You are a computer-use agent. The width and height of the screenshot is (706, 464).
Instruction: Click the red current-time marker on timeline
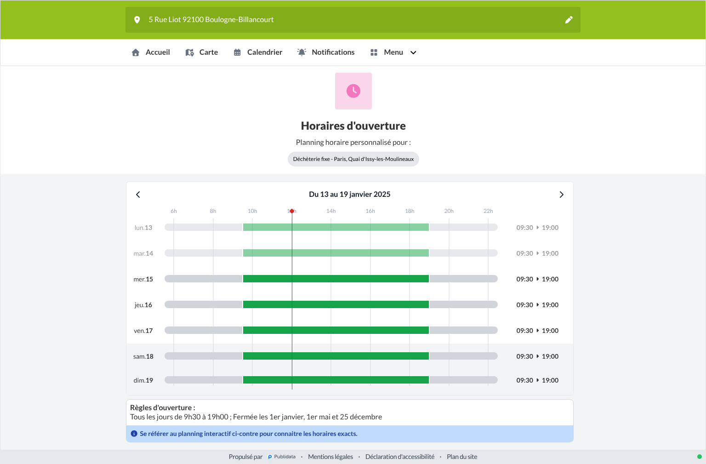tap(292, 211)
